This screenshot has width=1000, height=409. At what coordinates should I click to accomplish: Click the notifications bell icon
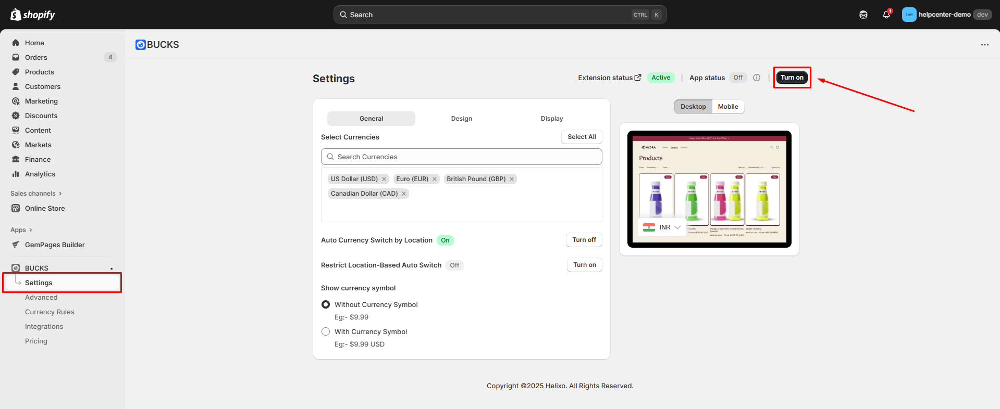click(886, 15)
